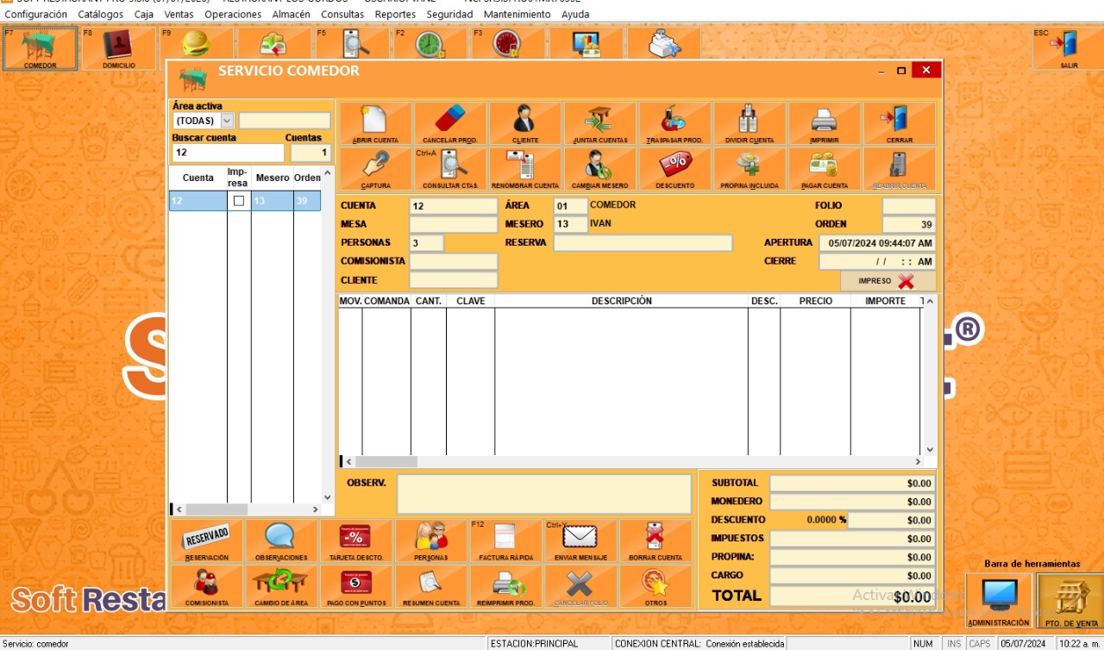Open the Comedor service from top toolbar

click(41, 48)
